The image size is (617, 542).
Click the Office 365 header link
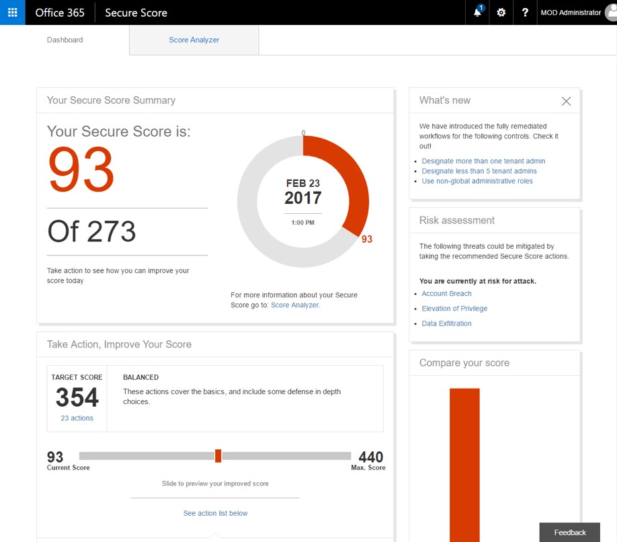[x=60, y=13]
